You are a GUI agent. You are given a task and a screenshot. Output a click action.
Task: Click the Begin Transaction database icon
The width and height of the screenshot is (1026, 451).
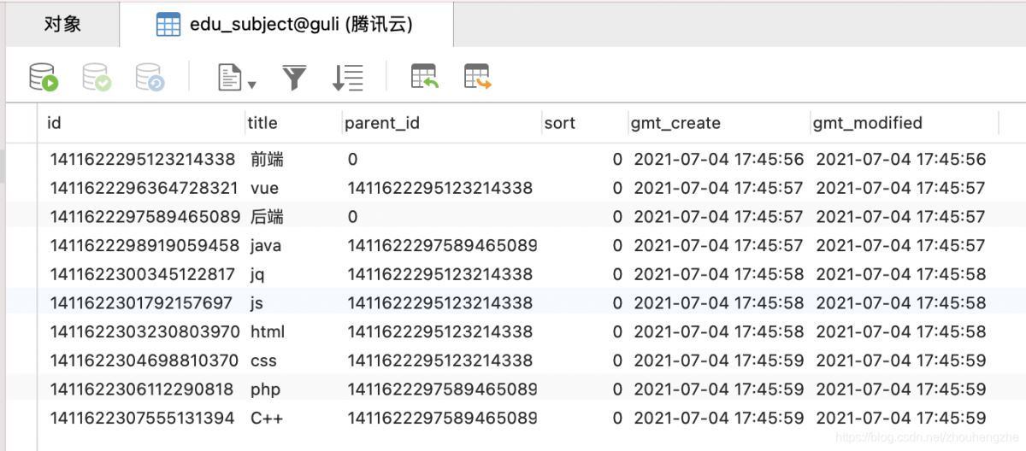point(44,77)
